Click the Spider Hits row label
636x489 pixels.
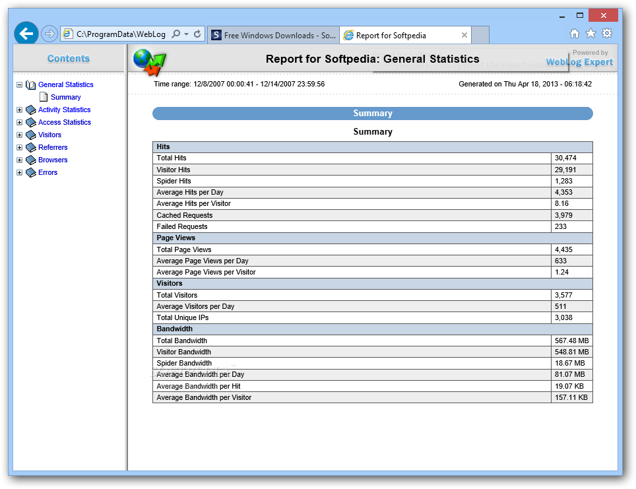(174, 181)
